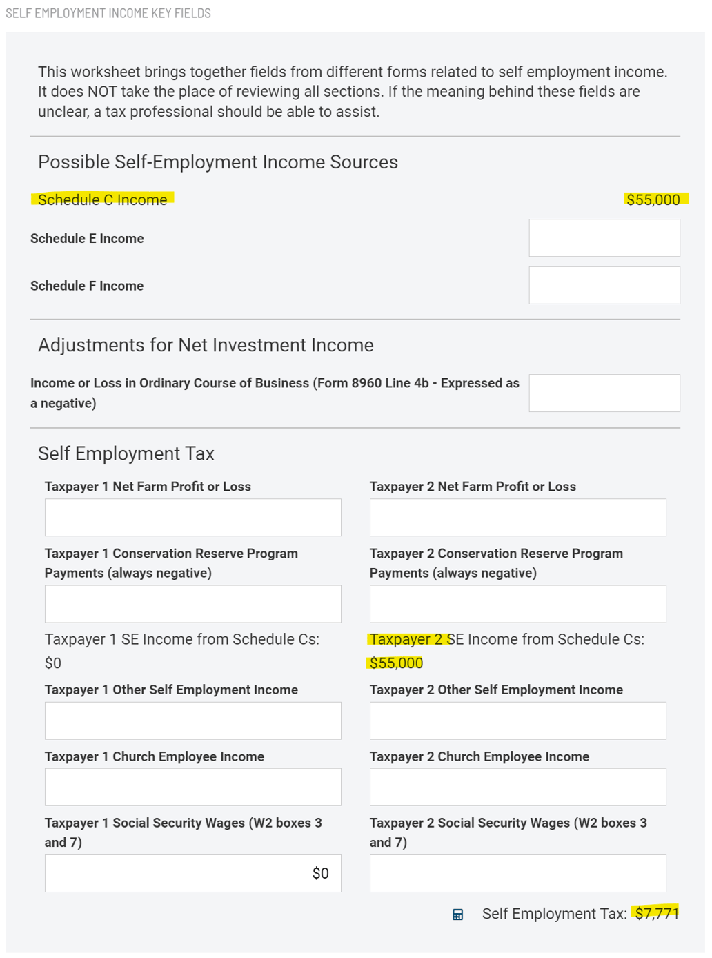This screenshot has height=958, width=712.
Task: Click the calculator icon next to Self Employment Tax
Action: [458, 915]
